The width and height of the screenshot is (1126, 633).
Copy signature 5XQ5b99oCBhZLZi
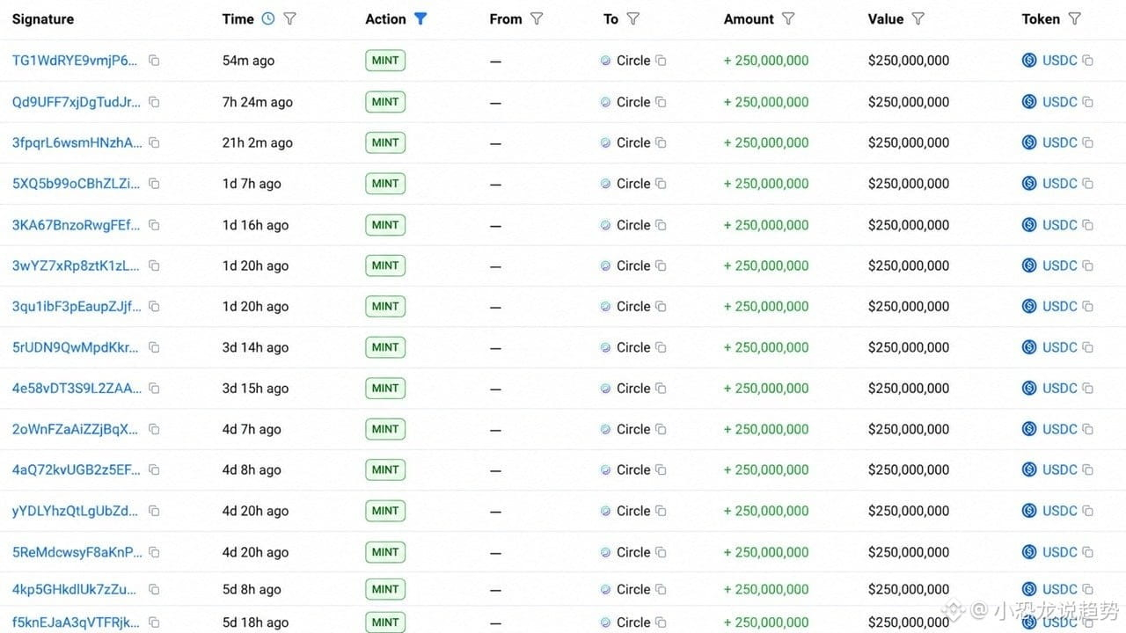pos(154,184)
